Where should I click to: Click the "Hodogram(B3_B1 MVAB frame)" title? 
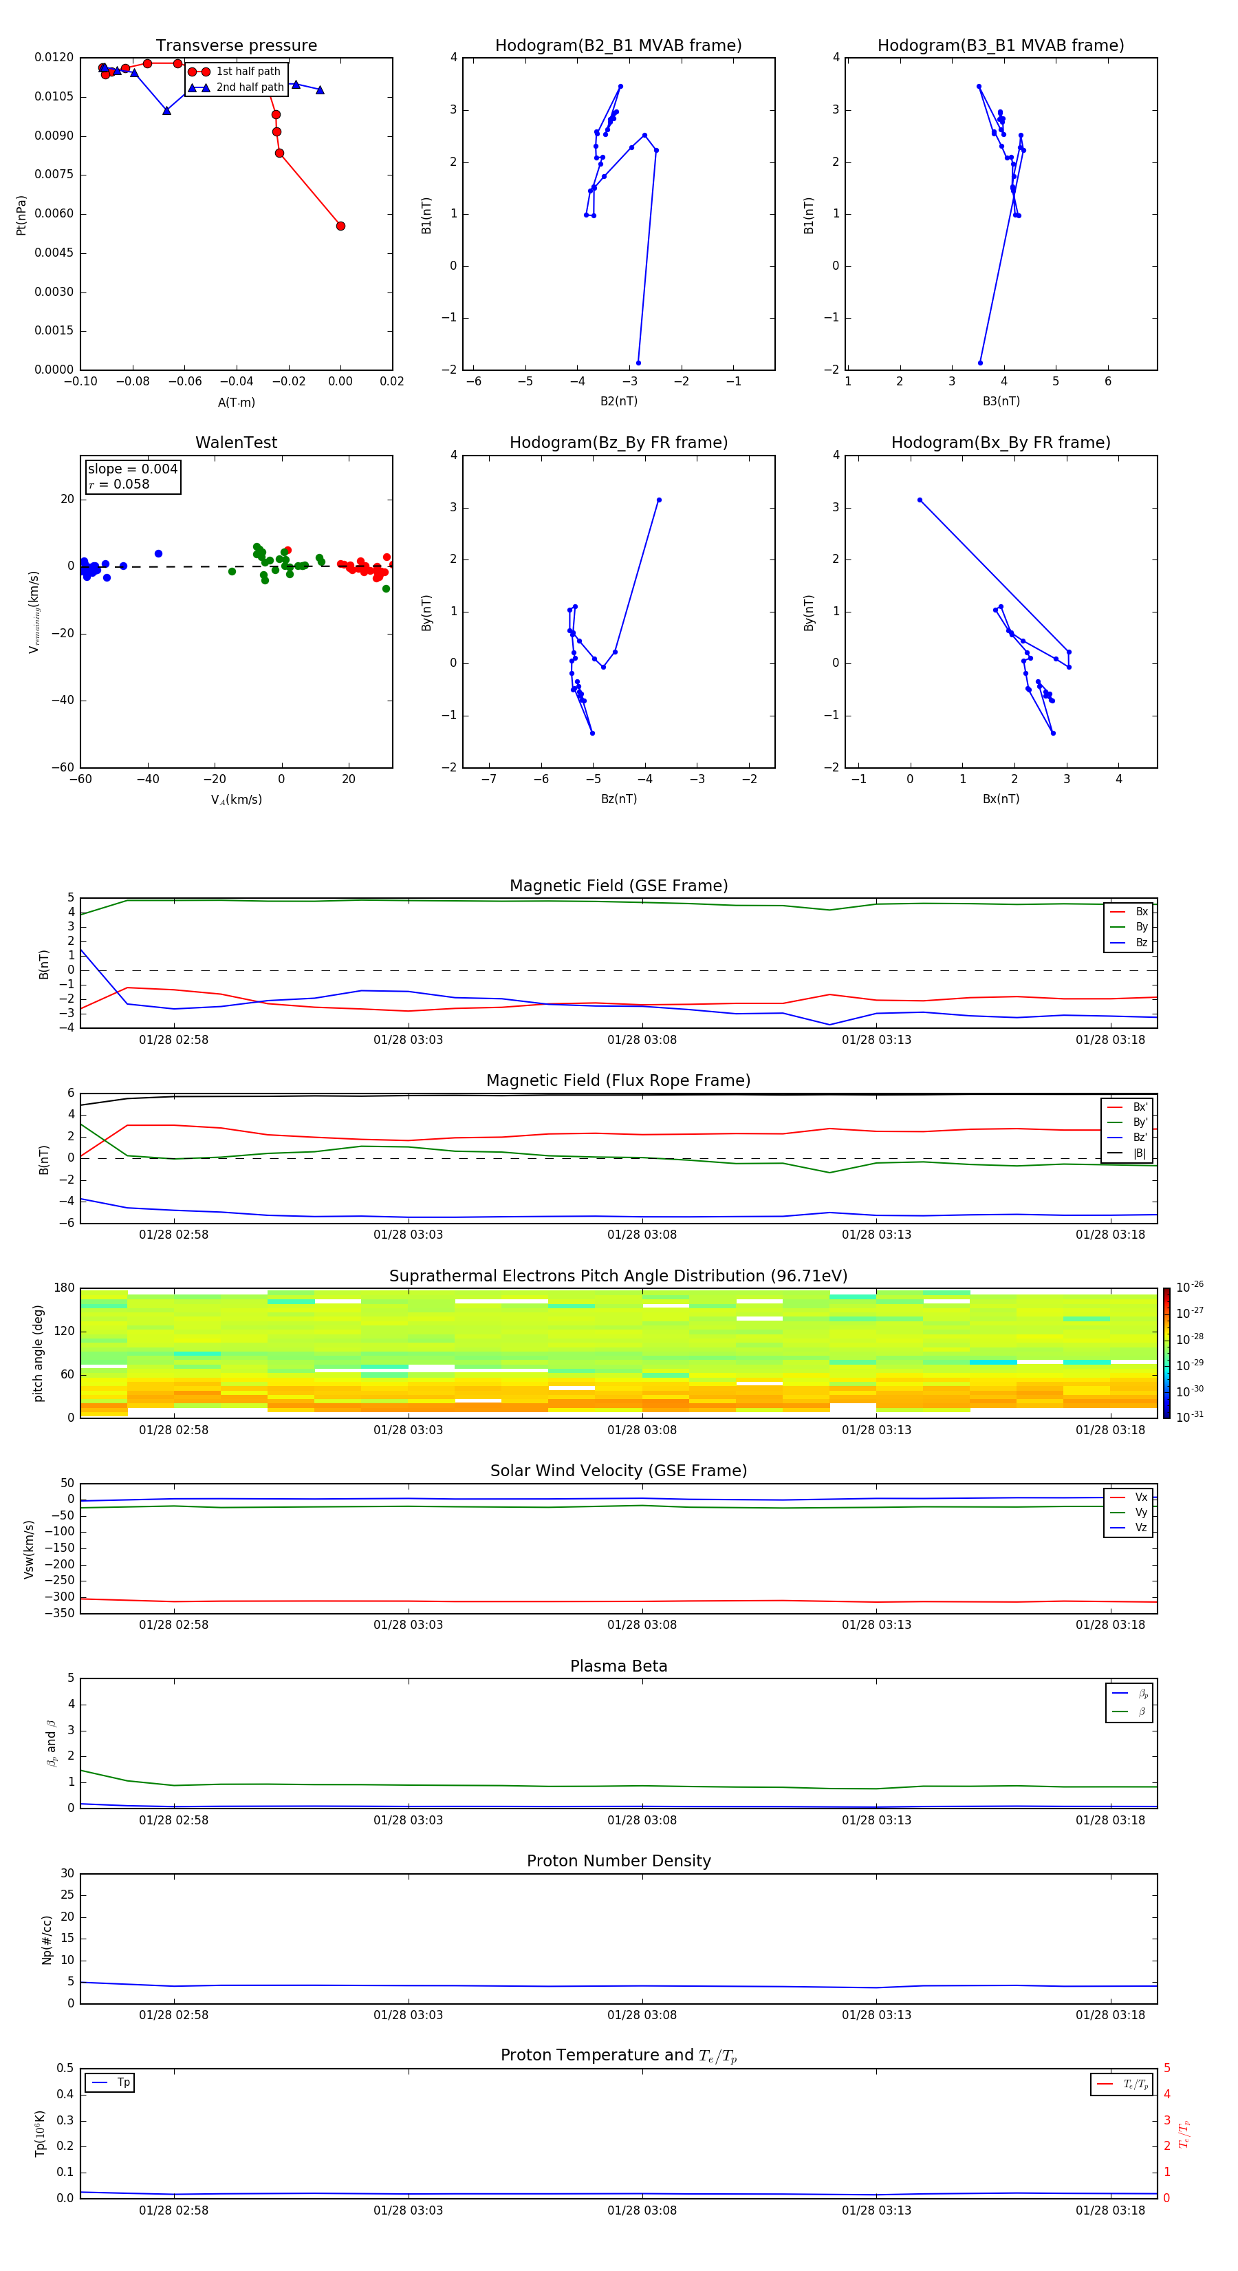pos(1001,46)
